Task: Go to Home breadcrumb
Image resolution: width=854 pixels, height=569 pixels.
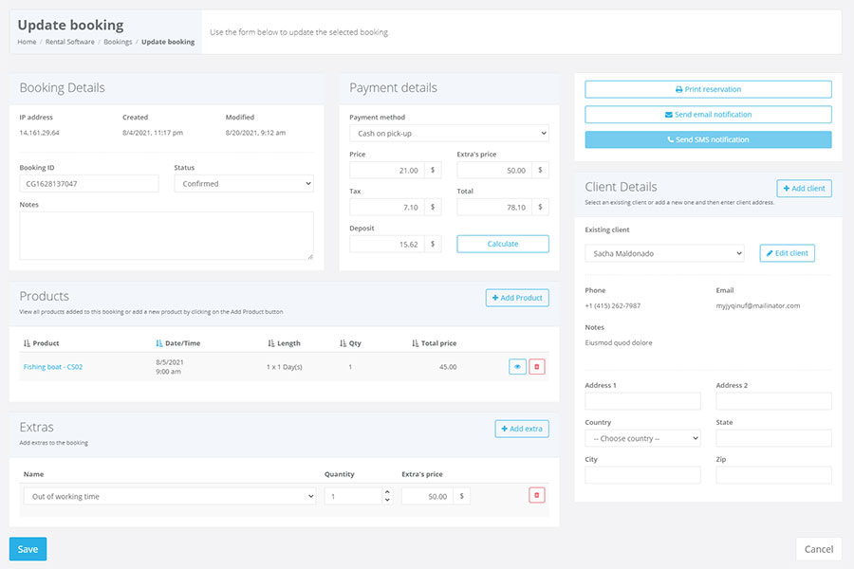Action: (27, 42)
